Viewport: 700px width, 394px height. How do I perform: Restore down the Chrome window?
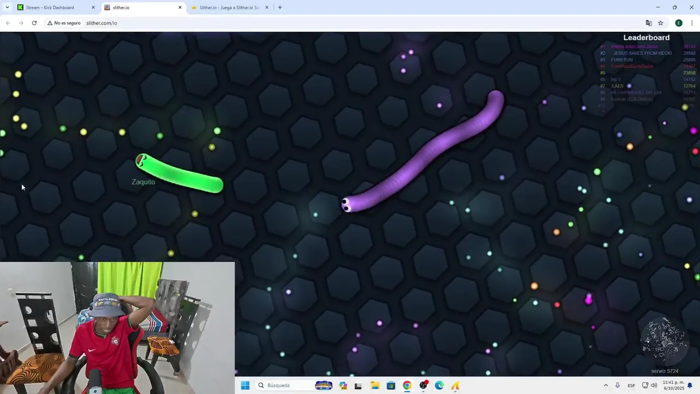coord(675,8)
